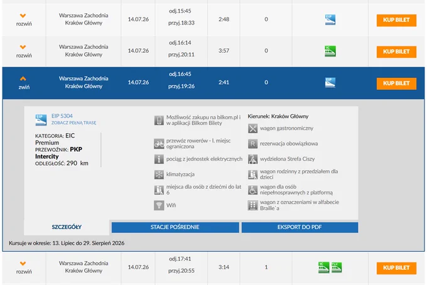This screenshot has height=285, width=427.
Task: Click IC train icon in 16:14 row
Action: [x=330, y=51]
